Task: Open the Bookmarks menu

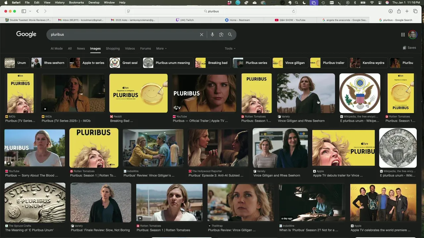Action: (76, 3)
